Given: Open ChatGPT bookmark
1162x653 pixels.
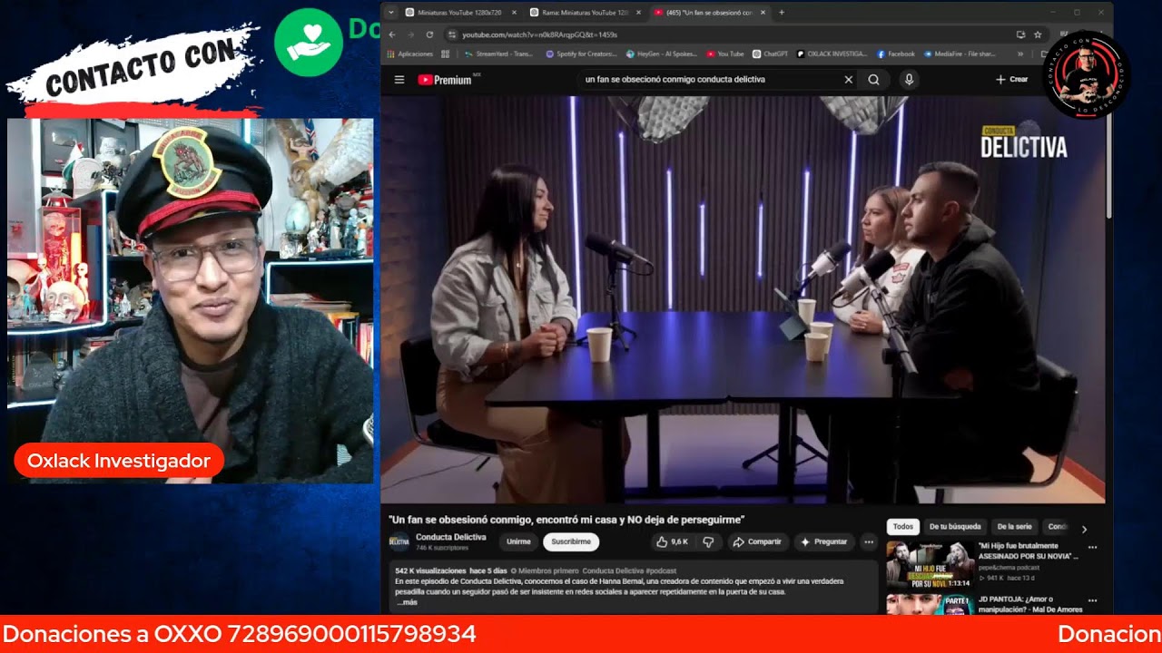Looking at the screenshot, I should [770, 54].
